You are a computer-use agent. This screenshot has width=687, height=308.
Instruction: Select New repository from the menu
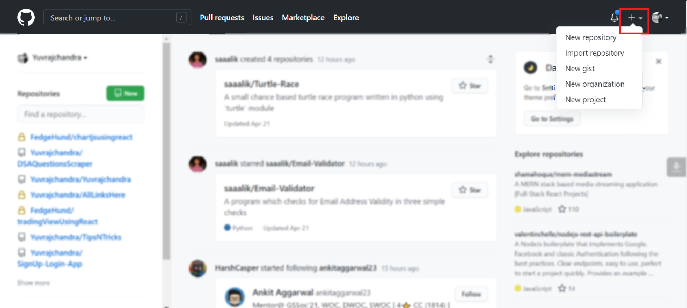(x=590, y=37)
